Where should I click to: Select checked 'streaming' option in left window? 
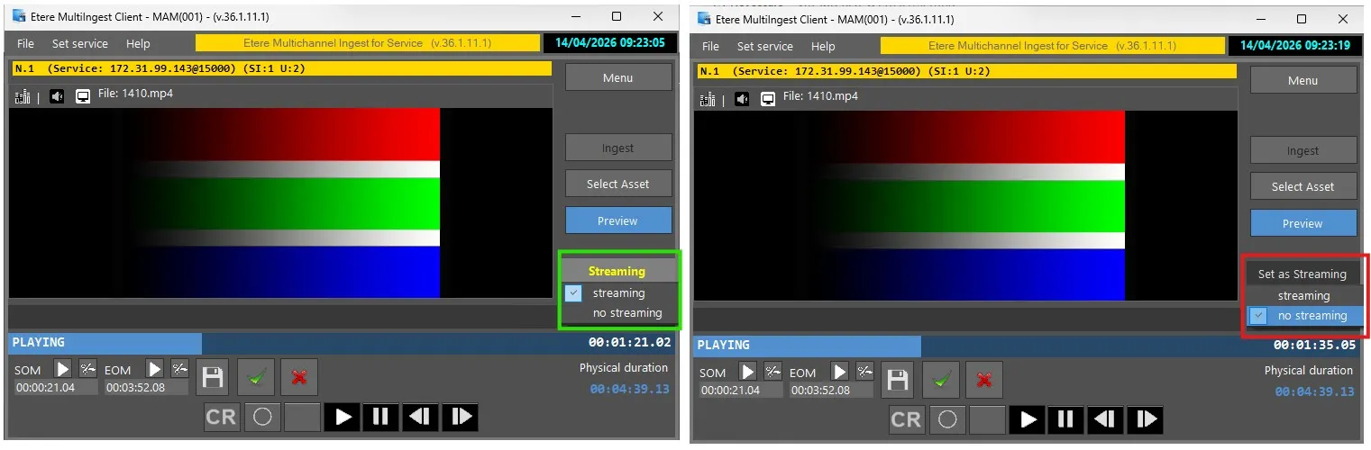[x=618, y=293]
